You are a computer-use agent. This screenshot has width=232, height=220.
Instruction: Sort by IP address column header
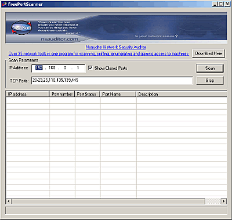pyautogui.click(x=27, y=94)
